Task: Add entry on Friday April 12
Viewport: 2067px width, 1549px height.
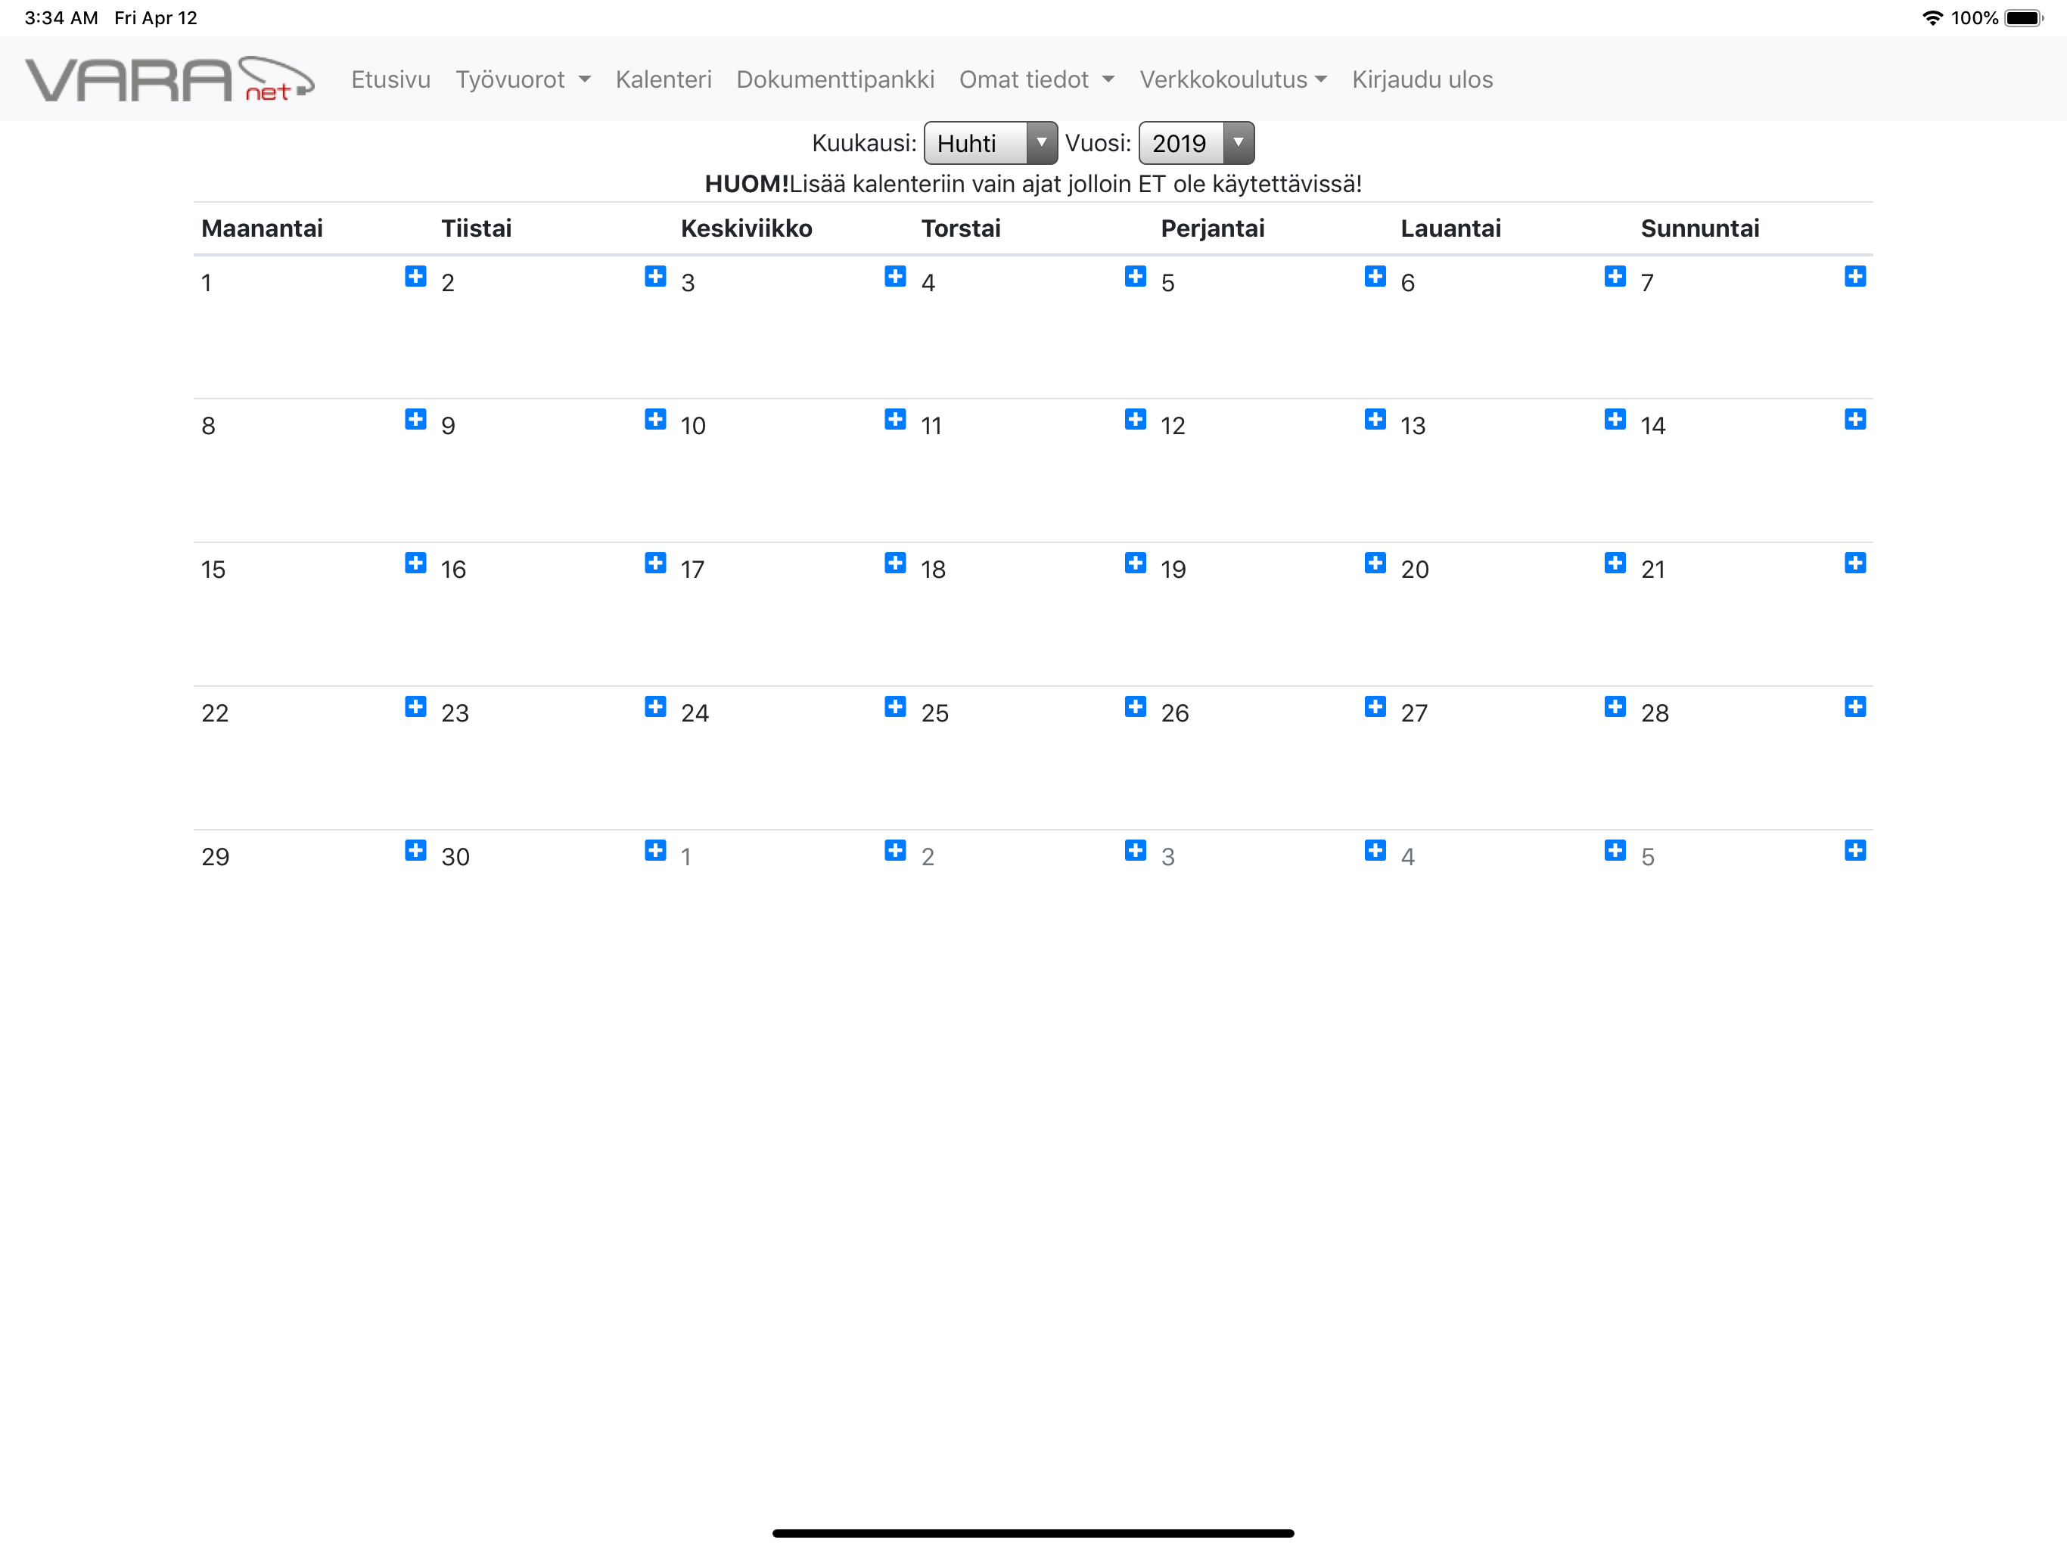Action: click(x=1375, y=418)
